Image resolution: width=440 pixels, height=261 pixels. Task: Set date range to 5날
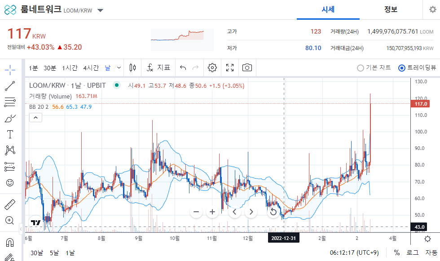click(x=54, y=253)
